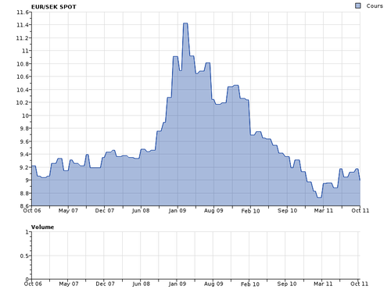Click the Oct 06 label on the price axis

pyautogui.click(x=32, y=210)
